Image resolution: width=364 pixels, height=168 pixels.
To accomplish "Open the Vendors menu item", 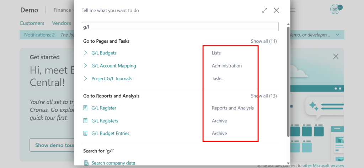I will pyautogui.click(x=61, y=23).
